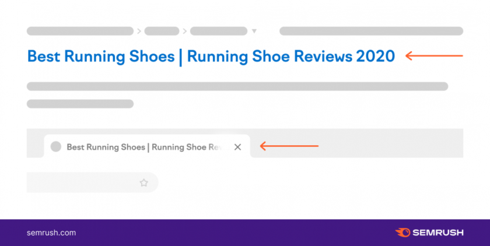This screenshot has height=246, width=490.
Task: Click inside the browser address bar field
Action: click(x=82, y=182)
